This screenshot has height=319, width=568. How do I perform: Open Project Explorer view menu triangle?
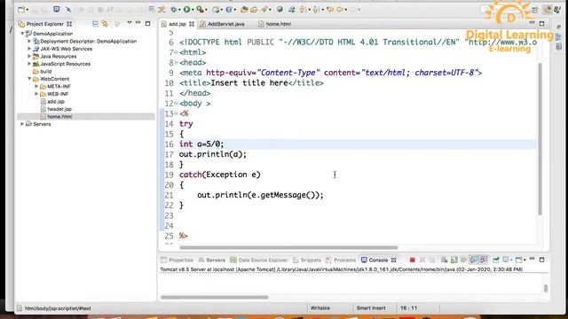[130, 23]
